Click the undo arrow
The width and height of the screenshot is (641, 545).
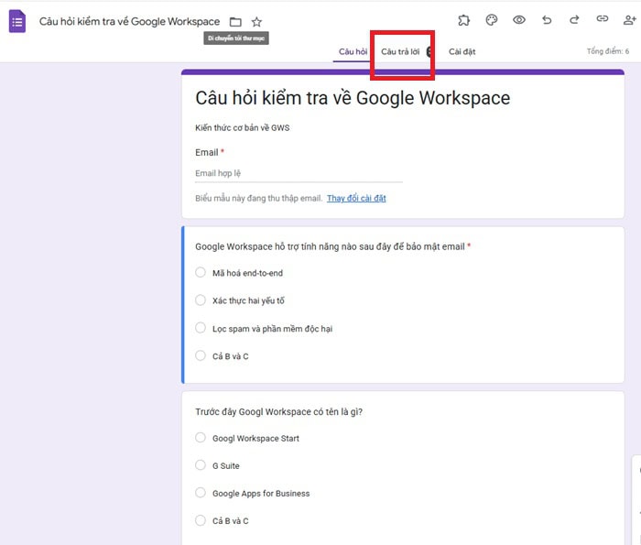[547, 20]
